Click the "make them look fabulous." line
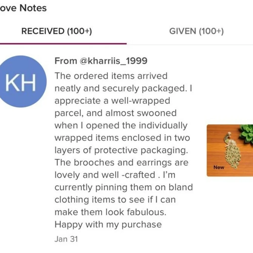This screenshot has width=253, height=253. click(x=111, y=212)
